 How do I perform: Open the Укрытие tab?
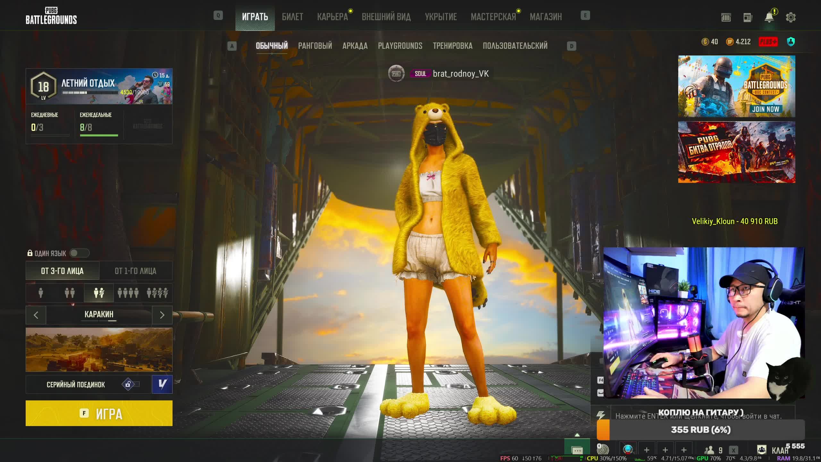tap(441, 17)
